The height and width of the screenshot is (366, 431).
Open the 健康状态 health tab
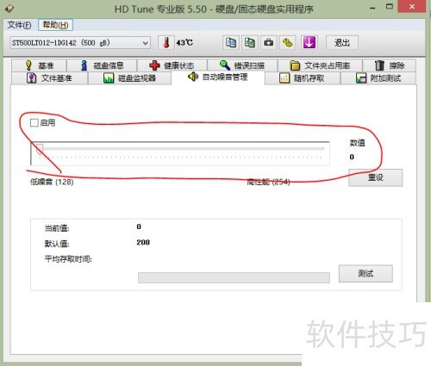[172, 65]
